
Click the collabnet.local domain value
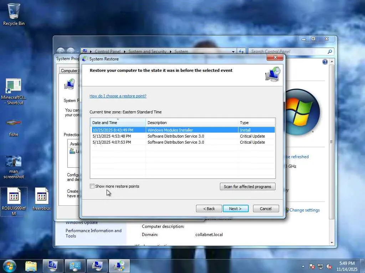point(209,235)
